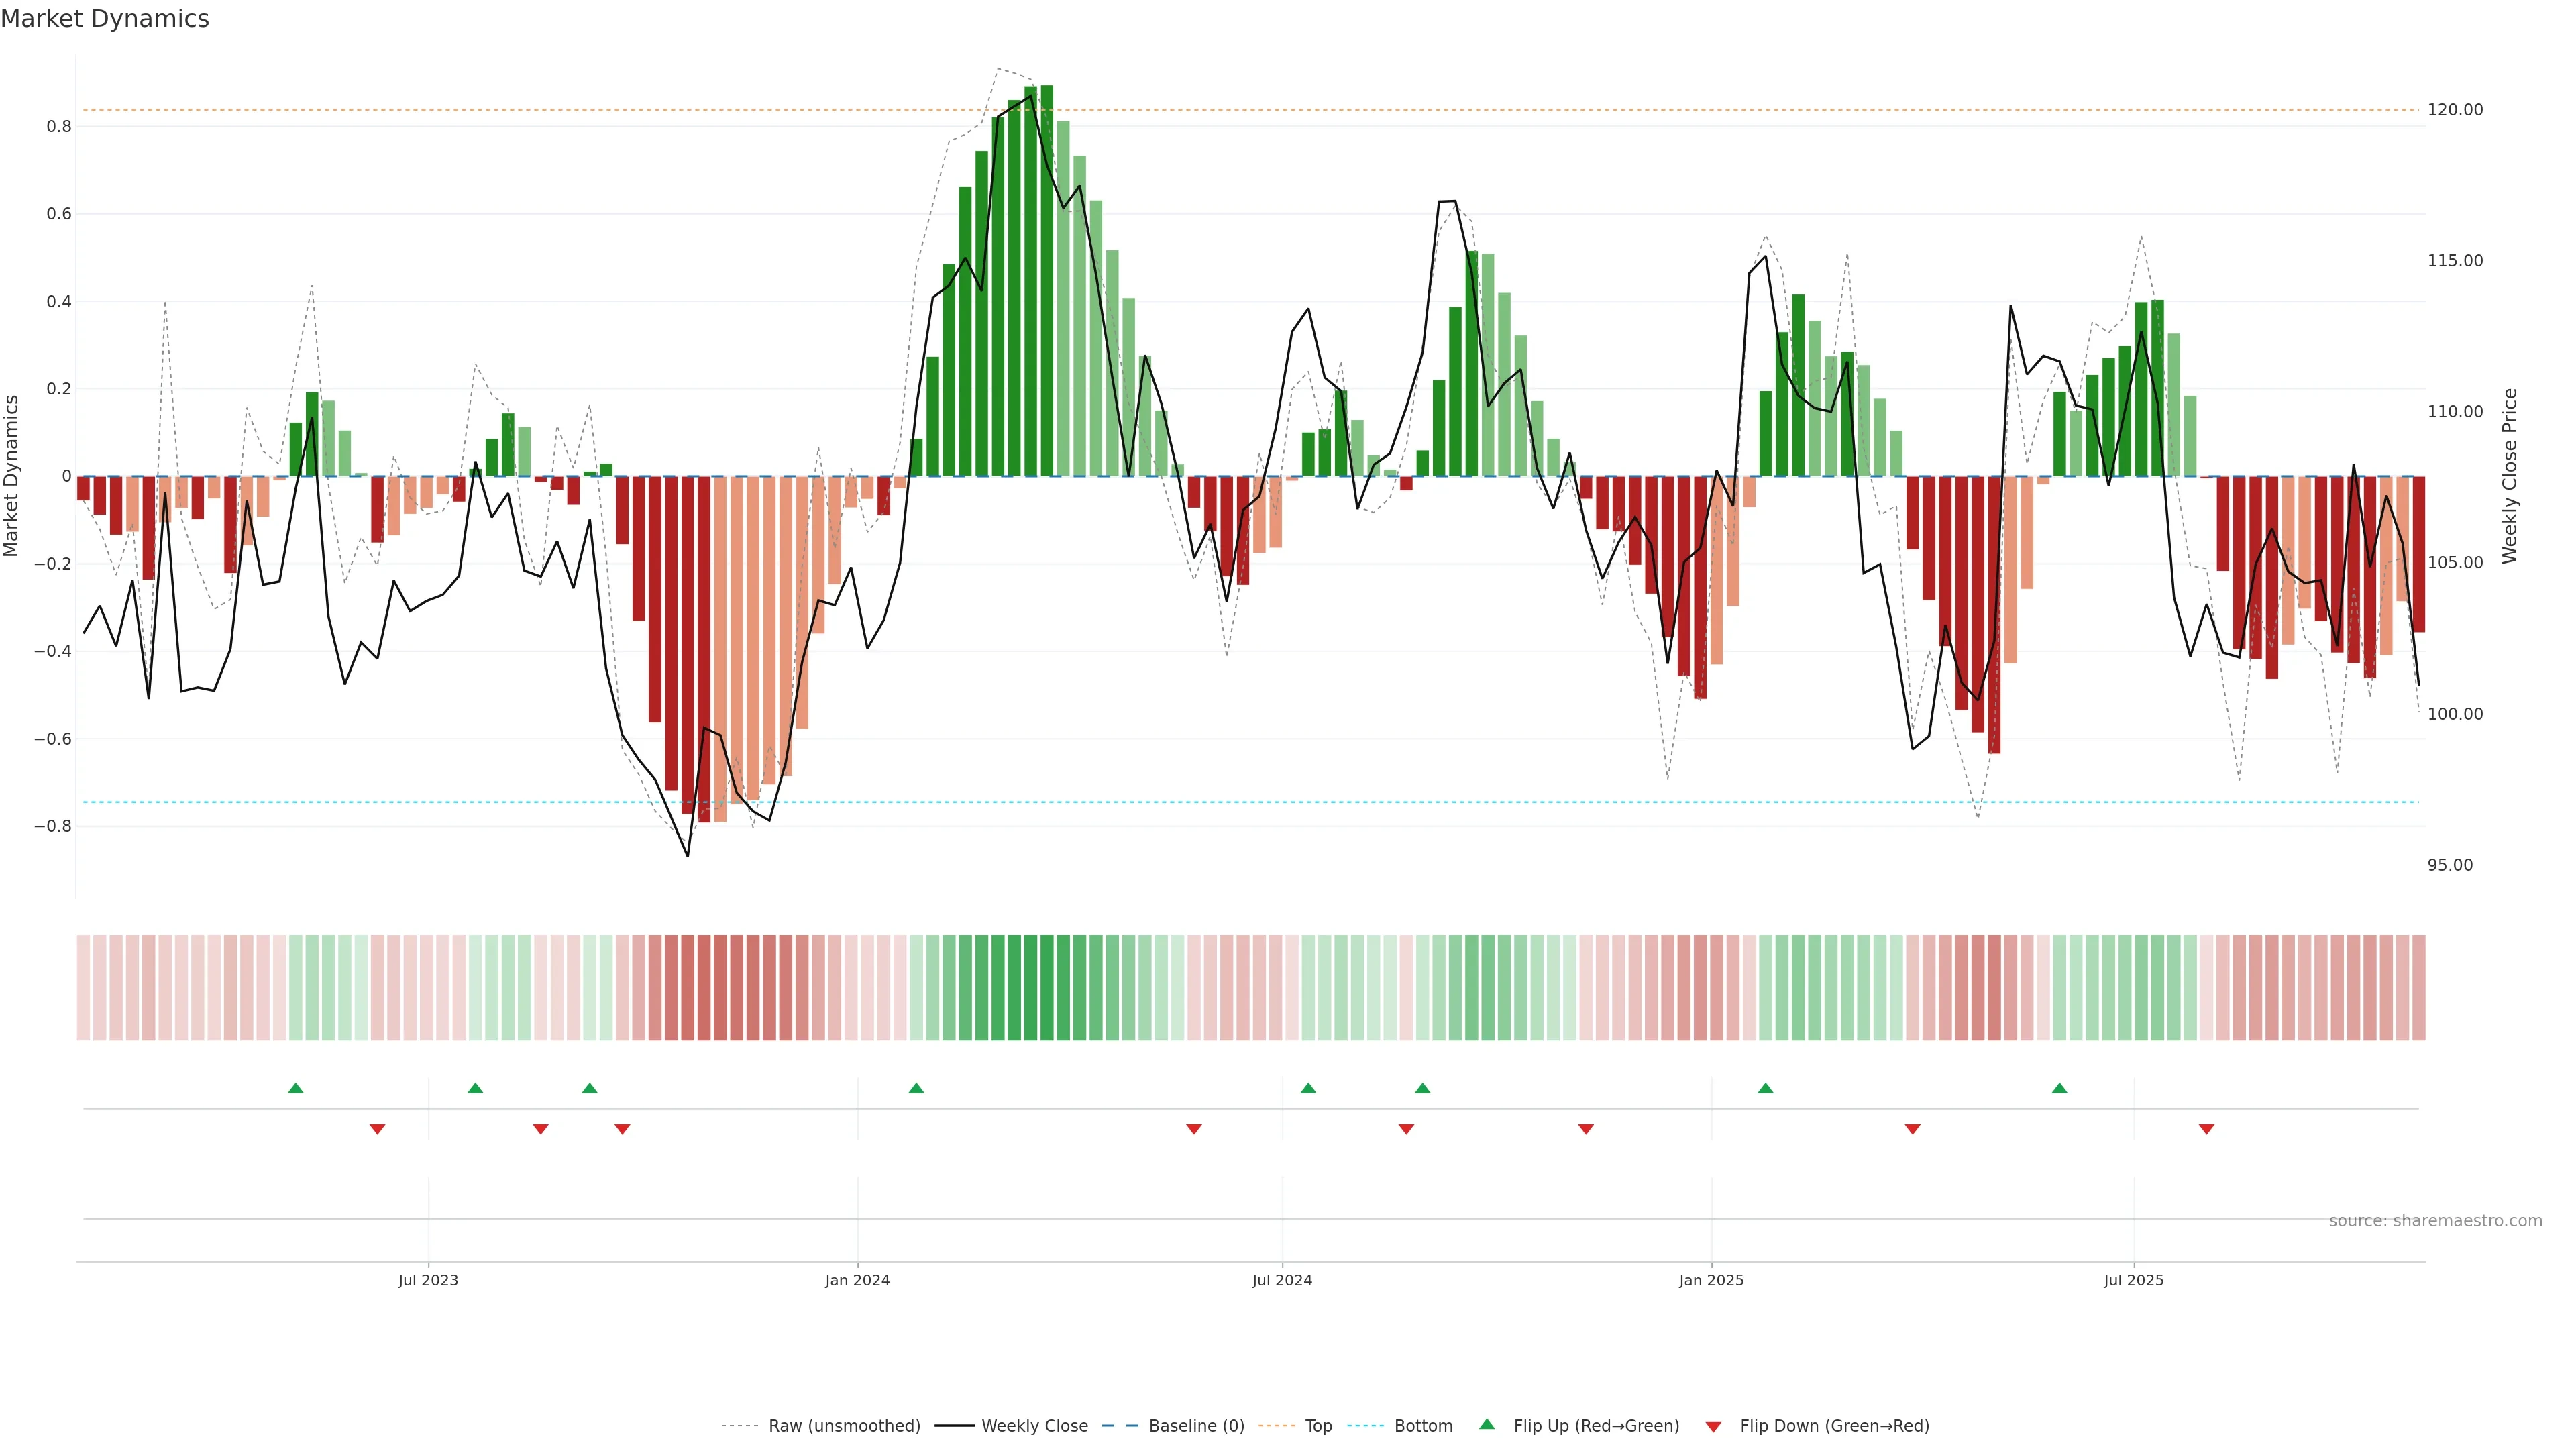
Task: Hide the Bottom series via the legend
Action: pos(1423,1426)
